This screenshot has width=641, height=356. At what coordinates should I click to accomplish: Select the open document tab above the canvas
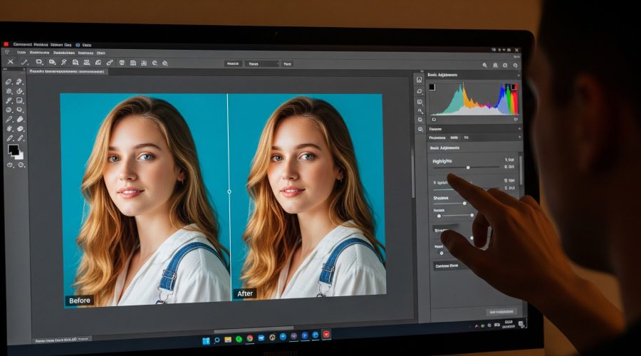[67, 71]
